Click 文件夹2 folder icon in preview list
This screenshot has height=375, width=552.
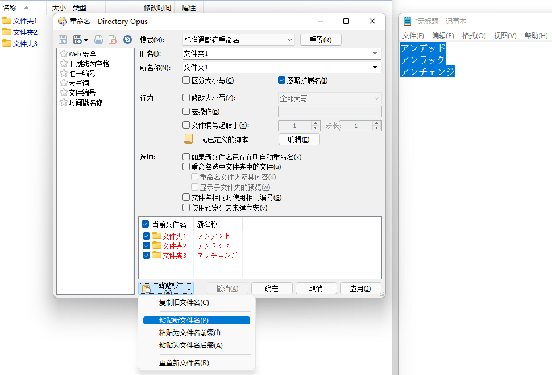pos(157,245)
